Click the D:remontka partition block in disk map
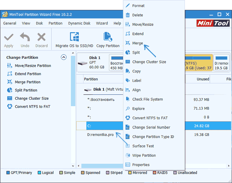232x183 pixels. (x=221, y=63)
